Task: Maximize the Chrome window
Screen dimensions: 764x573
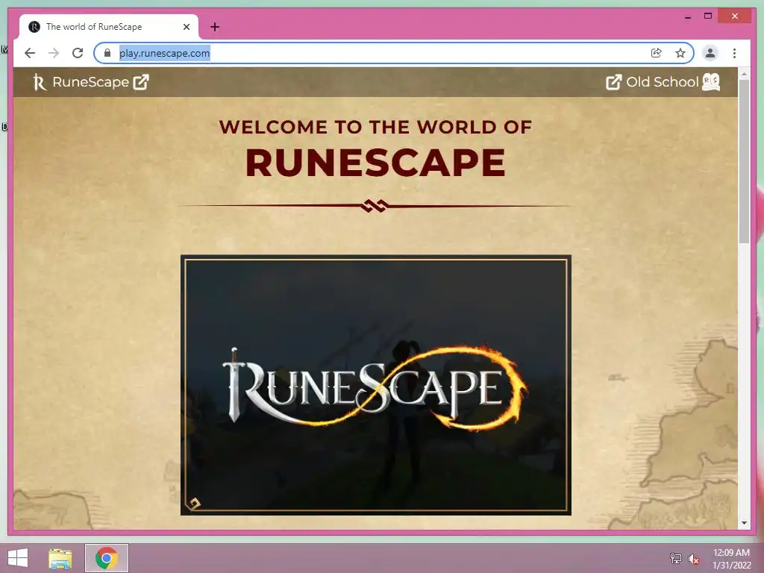Action: coord(708,16)
